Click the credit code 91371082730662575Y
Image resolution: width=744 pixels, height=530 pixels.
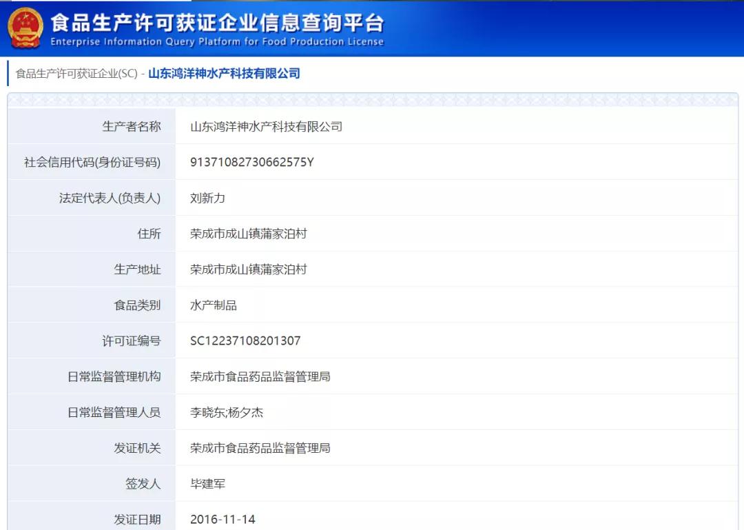(x=251, y=163)
